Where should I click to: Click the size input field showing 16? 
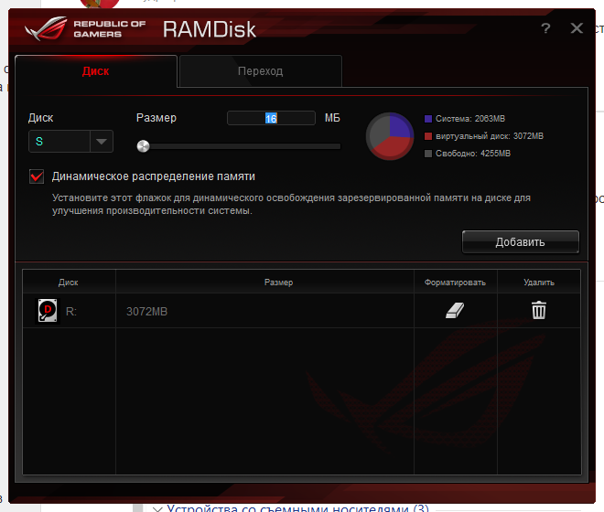tap(271, 118)
